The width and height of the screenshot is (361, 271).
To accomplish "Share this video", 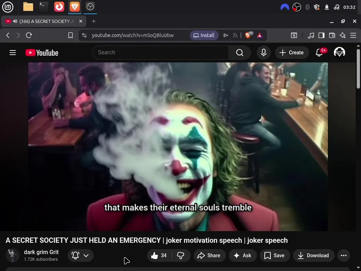I will click(209, 255).
